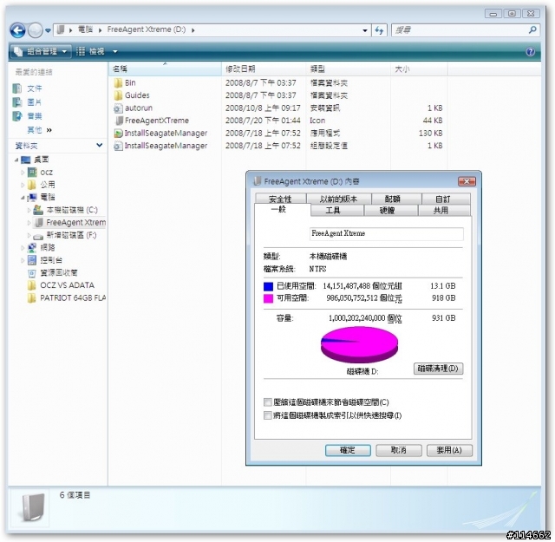Select local disk (C:) in folder tree

click(x=65, y=210)
